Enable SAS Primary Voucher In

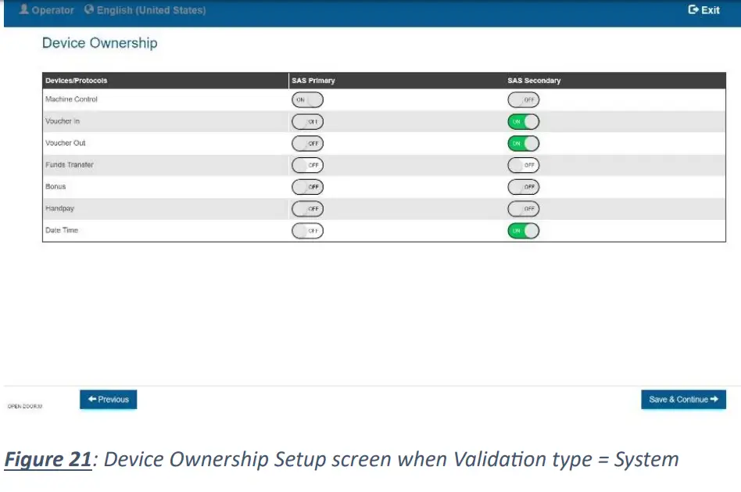[x=307, y=121]
